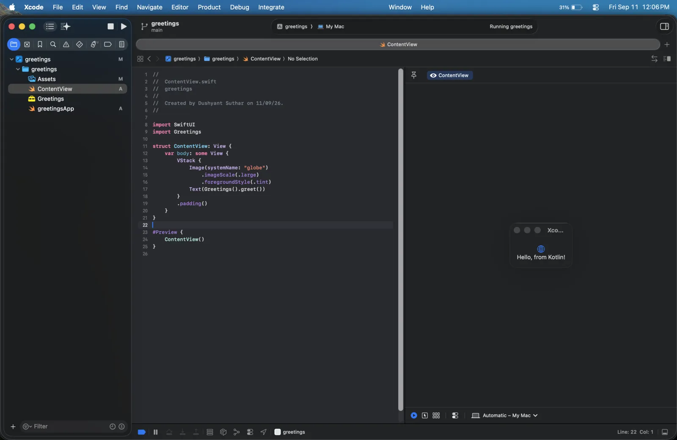Open the Integrate menu

click(271, 7)
